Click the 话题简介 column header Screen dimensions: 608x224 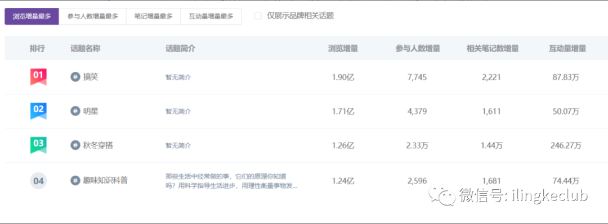180,48
